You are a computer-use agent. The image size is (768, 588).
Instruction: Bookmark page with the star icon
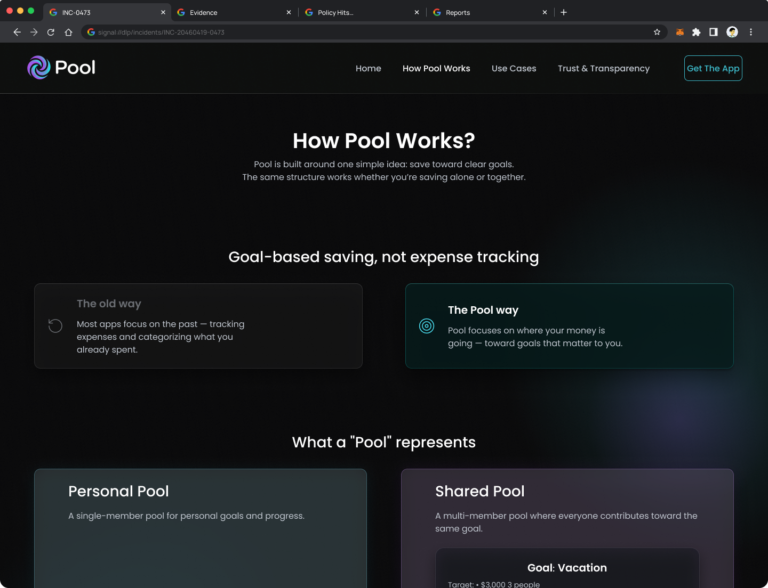[x=657, y=32]
